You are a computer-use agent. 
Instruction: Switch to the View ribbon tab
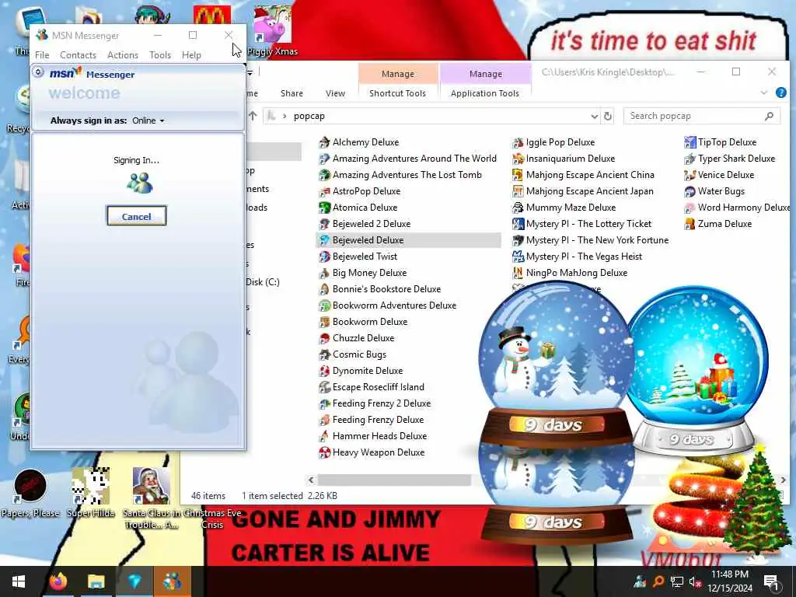pyautogui.click(x=335, y=93)
